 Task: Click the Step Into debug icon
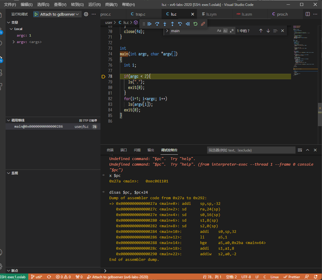(x=165, y=24)
